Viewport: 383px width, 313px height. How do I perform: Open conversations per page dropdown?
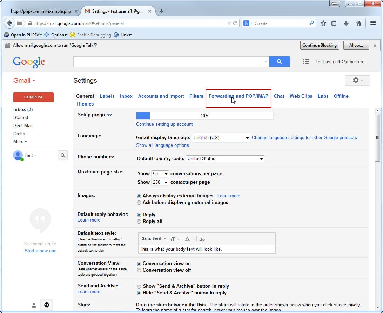[x=160, y=174]
